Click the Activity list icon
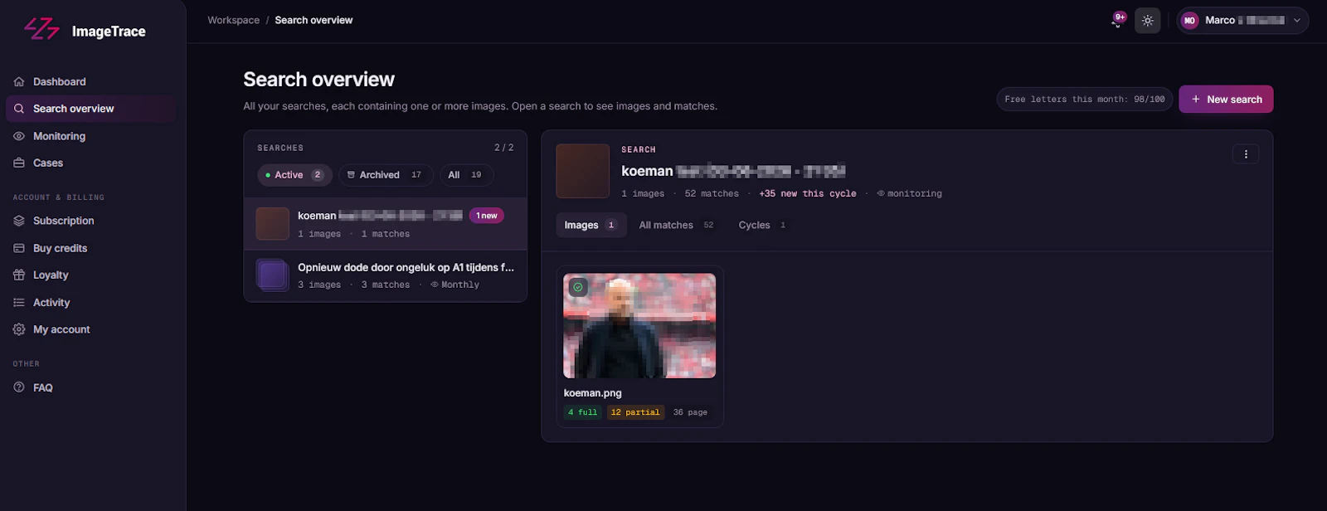The width and height of the screenshot is (1327, 511). pos(19,303)
